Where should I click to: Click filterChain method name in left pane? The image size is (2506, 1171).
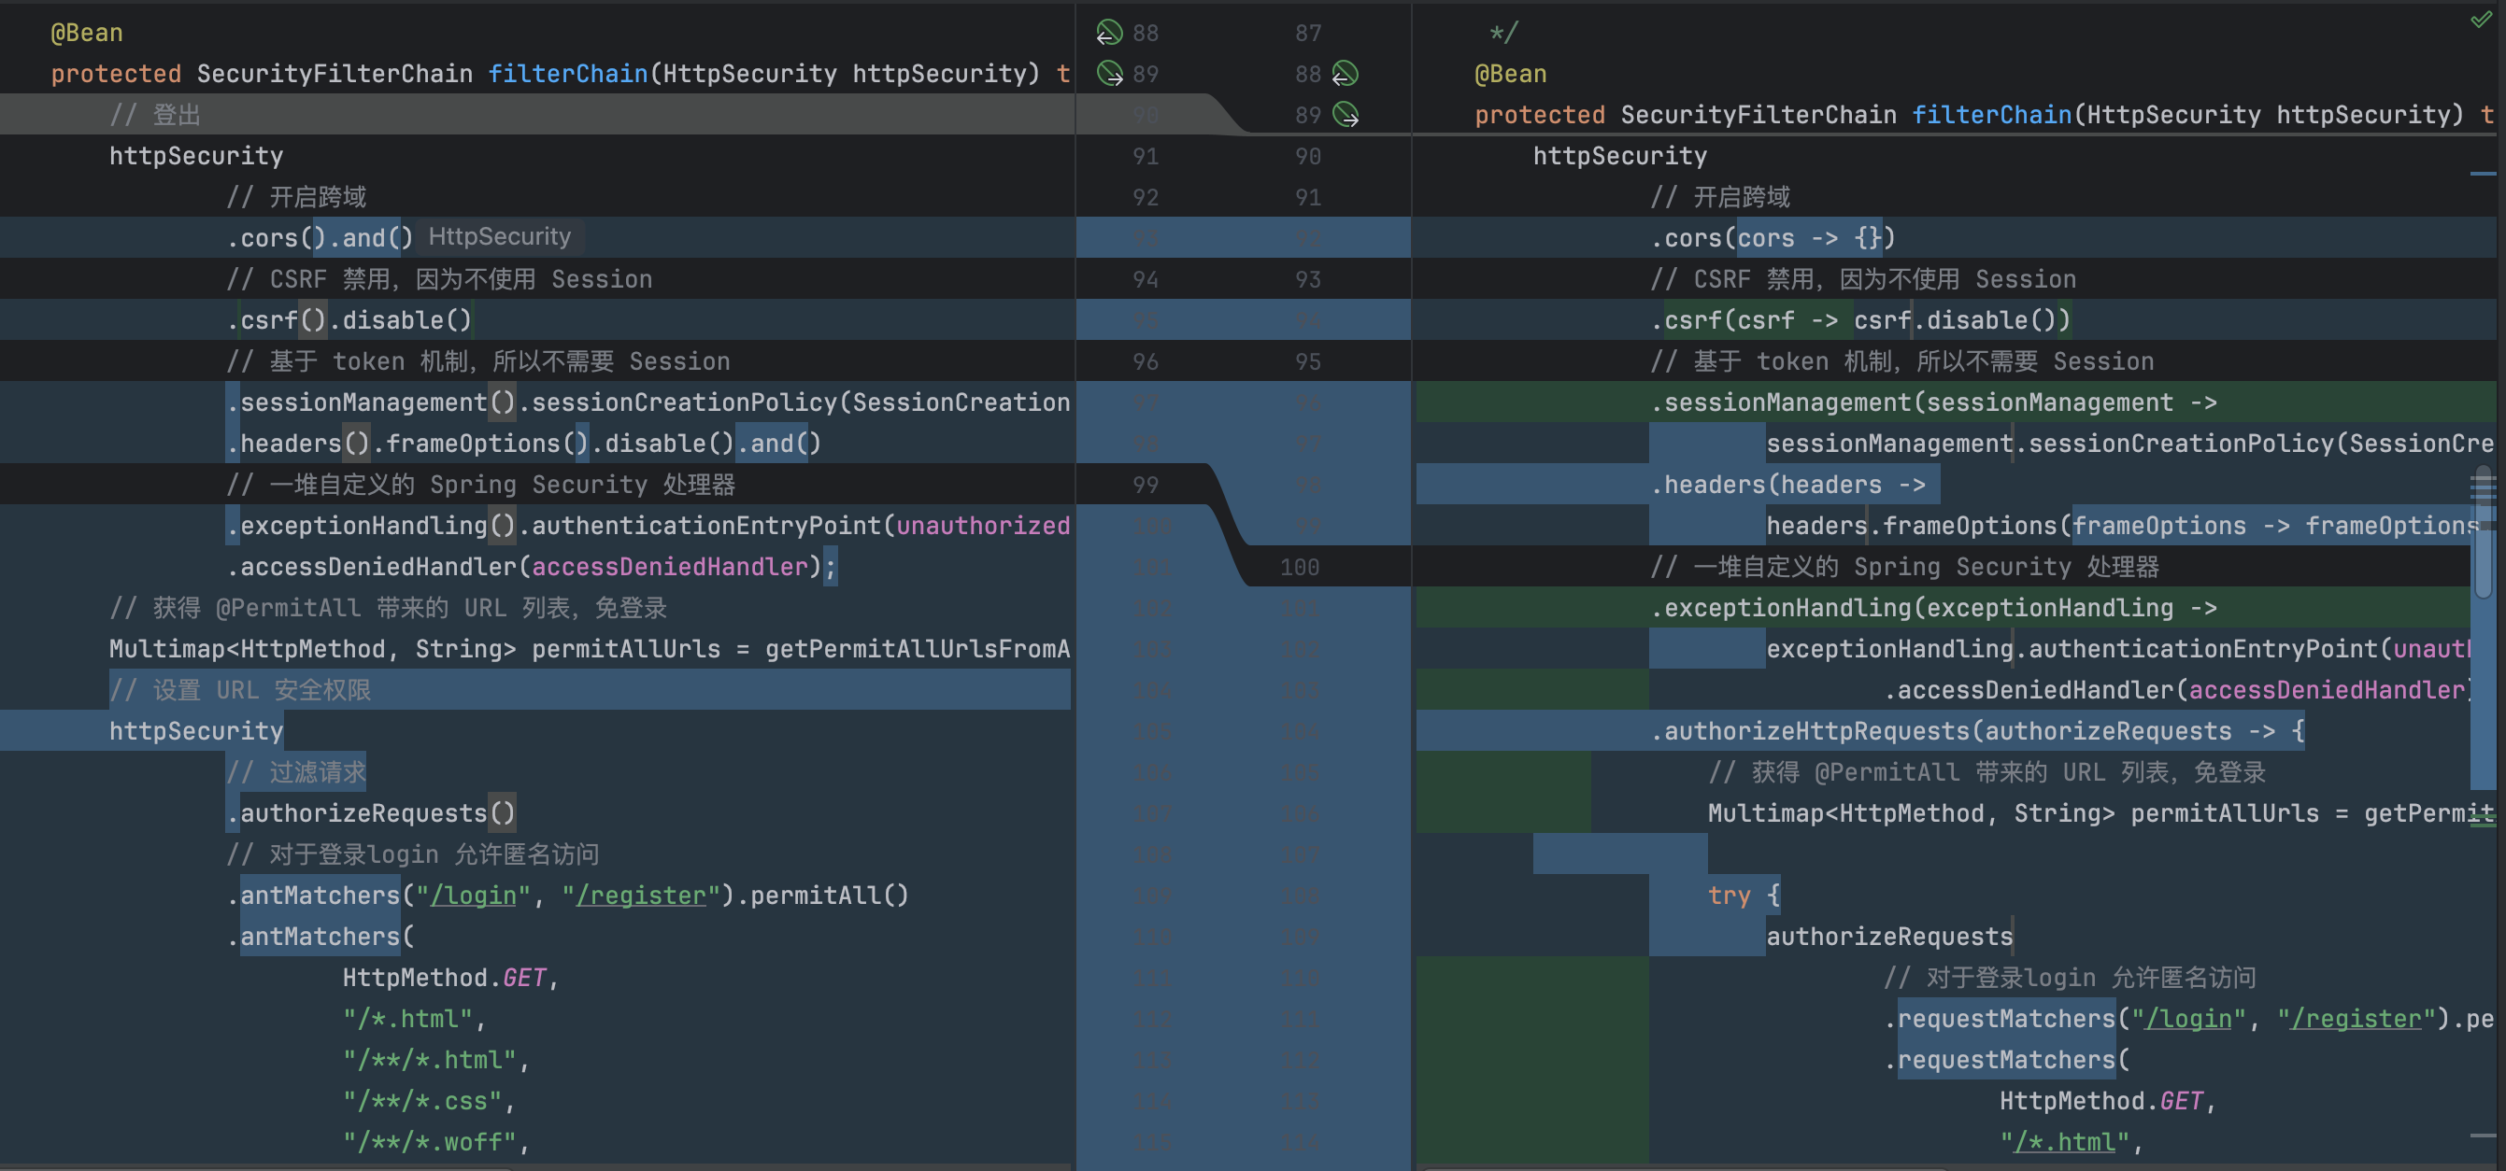pyautogui.click(x=567, y=74)
